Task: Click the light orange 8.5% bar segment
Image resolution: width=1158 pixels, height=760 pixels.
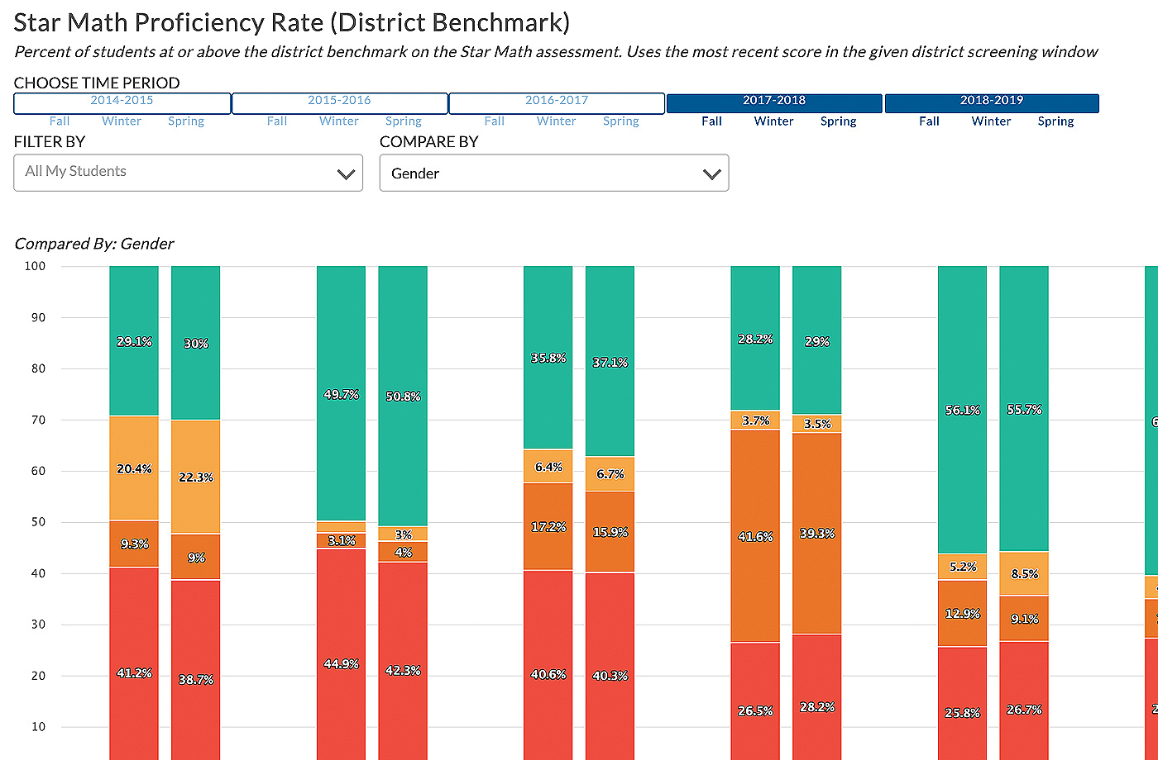Action: [x=1024, y=573]
